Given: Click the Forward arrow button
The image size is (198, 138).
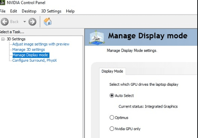Looking at the screenshot, I should [x=32, y=22].
